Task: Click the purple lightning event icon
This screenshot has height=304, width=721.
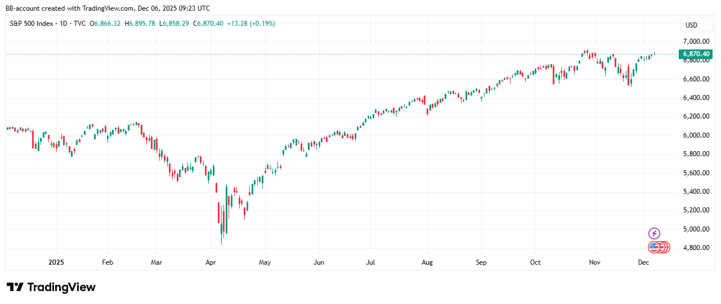Action: pos(654,233)
